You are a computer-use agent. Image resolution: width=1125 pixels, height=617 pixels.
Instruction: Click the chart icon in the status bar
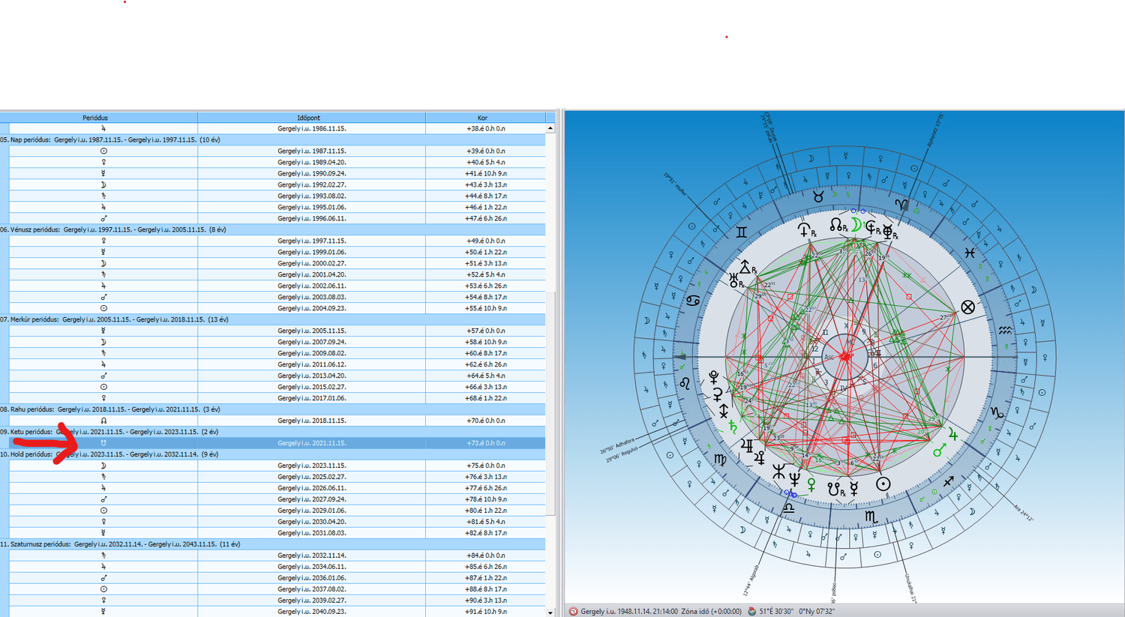(573, 612)
